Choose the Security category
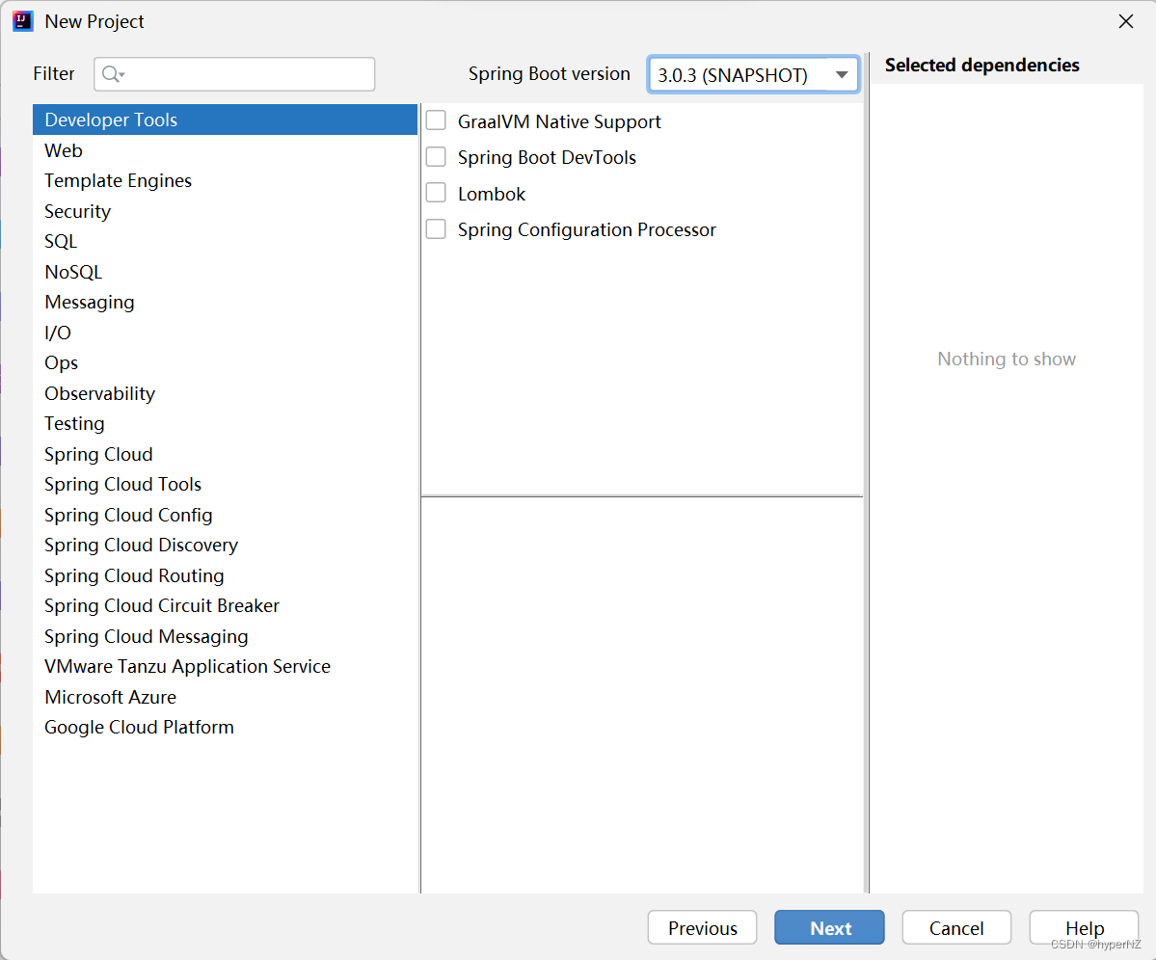The height and width of the screenshot is (960, 1156). pos(225,211)
